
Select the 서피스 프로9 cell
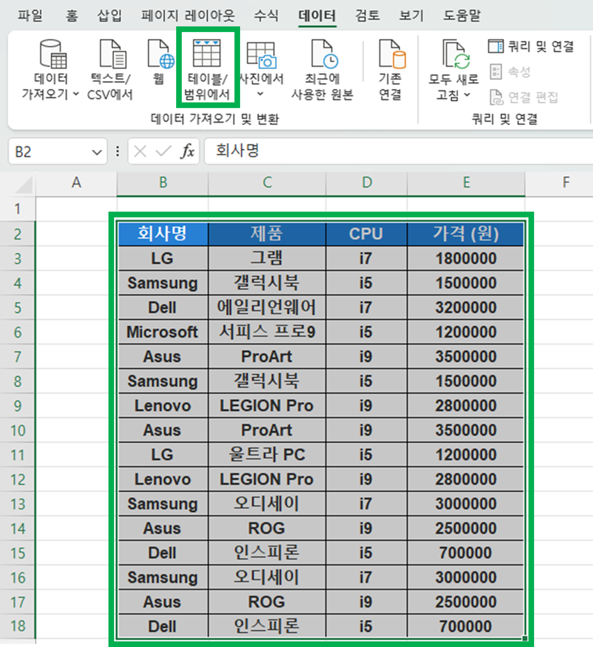(x=267, y=332)
